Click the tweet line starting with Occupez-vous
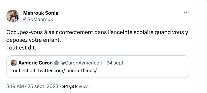Image resolution: width=207 pixels, height=93 pixels. tap(97, 32)
